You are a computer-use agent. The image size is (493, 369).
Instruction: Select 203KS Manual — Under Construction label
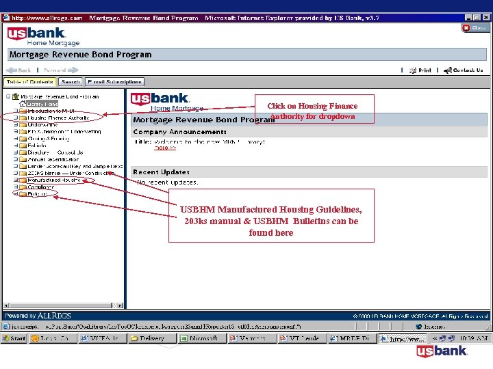[71, 173]
